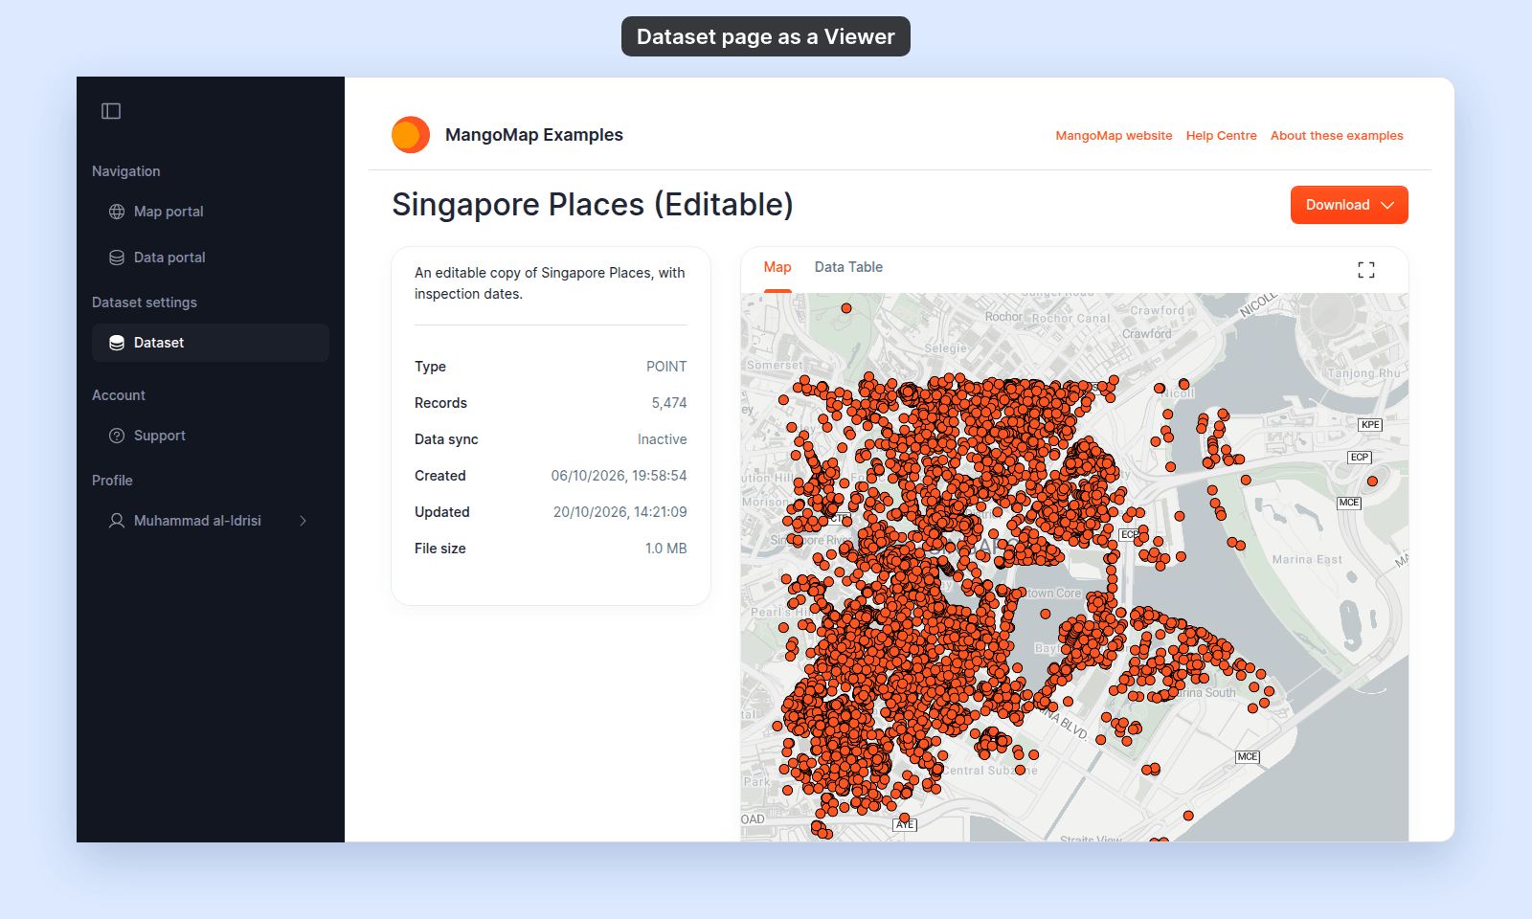The height and width of the screenshot is (919, 1532).
Task: Expand the Muhammad al-Idrisi profile chevron
Action: coord(304,521)
